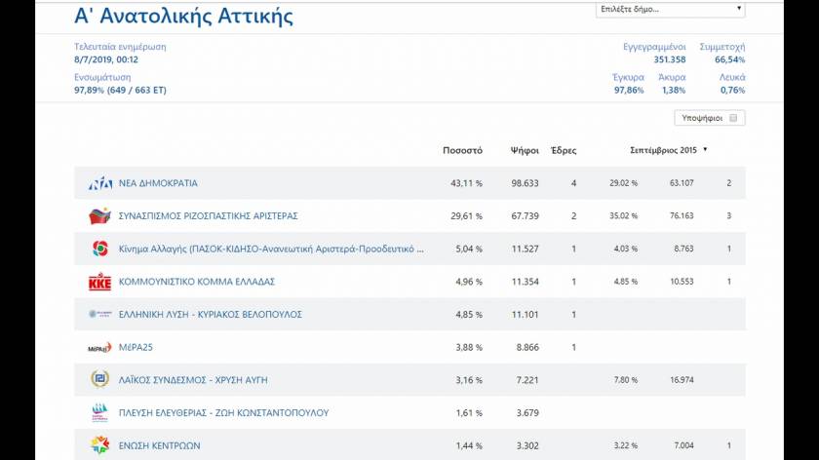Click the red KKE party logo

point(100,282)
